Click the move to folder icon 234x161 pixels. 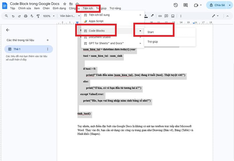tap(71, 4)
